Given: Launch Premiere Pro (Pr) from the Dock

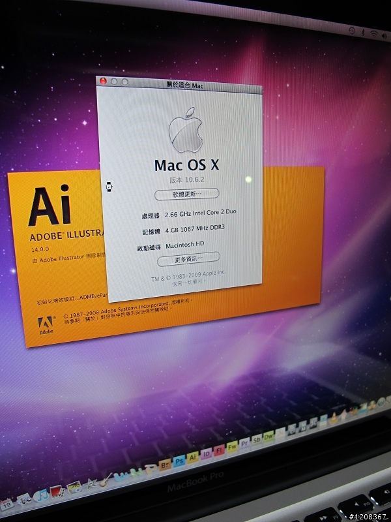Looking at the screenshot, I should point(244,444).
